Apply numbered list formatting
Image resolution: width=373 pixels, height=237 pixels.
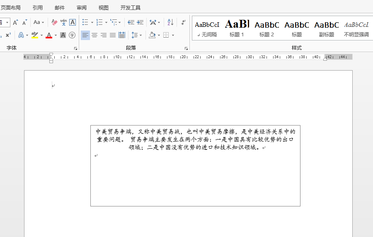99,22
